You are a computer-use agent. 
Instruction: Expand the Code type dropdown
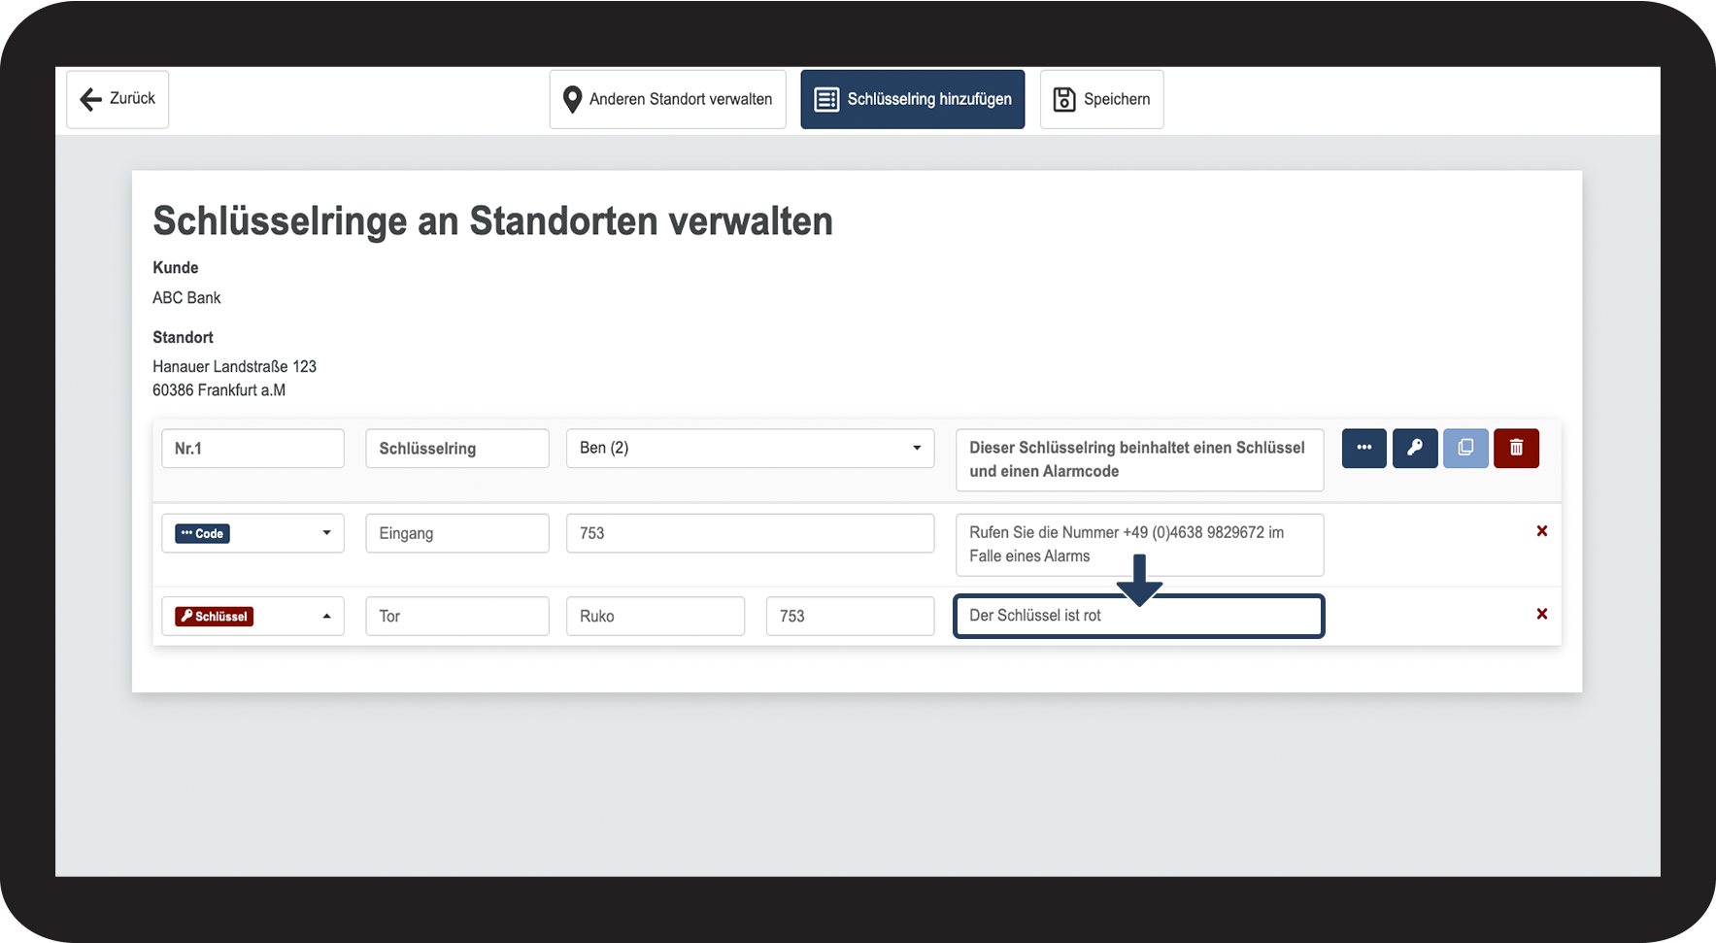[252, 533]
